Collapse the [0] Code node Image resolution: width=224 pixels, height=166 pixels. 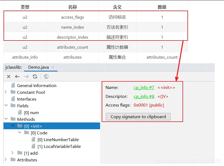19,133
